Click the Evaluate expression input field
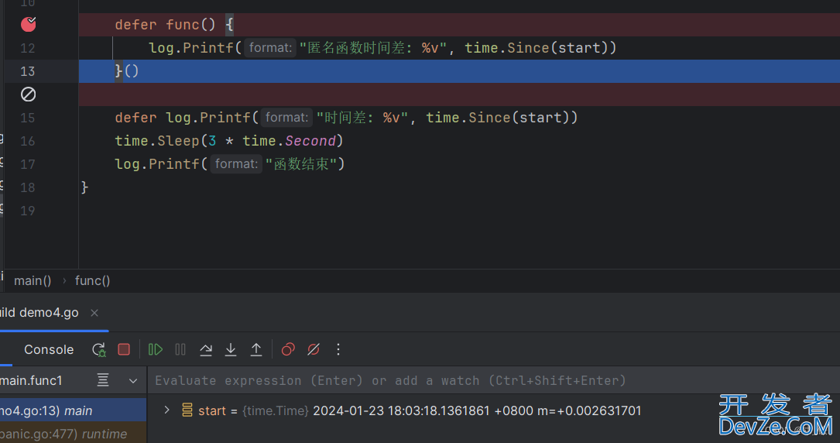Viewport: 840px width, 443px height. click(493, 381)
